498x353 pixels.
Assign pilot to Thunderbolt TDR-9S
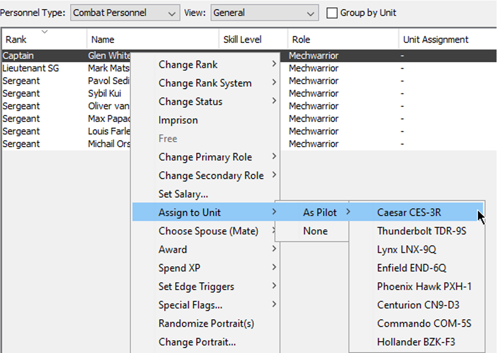(421, 231)
